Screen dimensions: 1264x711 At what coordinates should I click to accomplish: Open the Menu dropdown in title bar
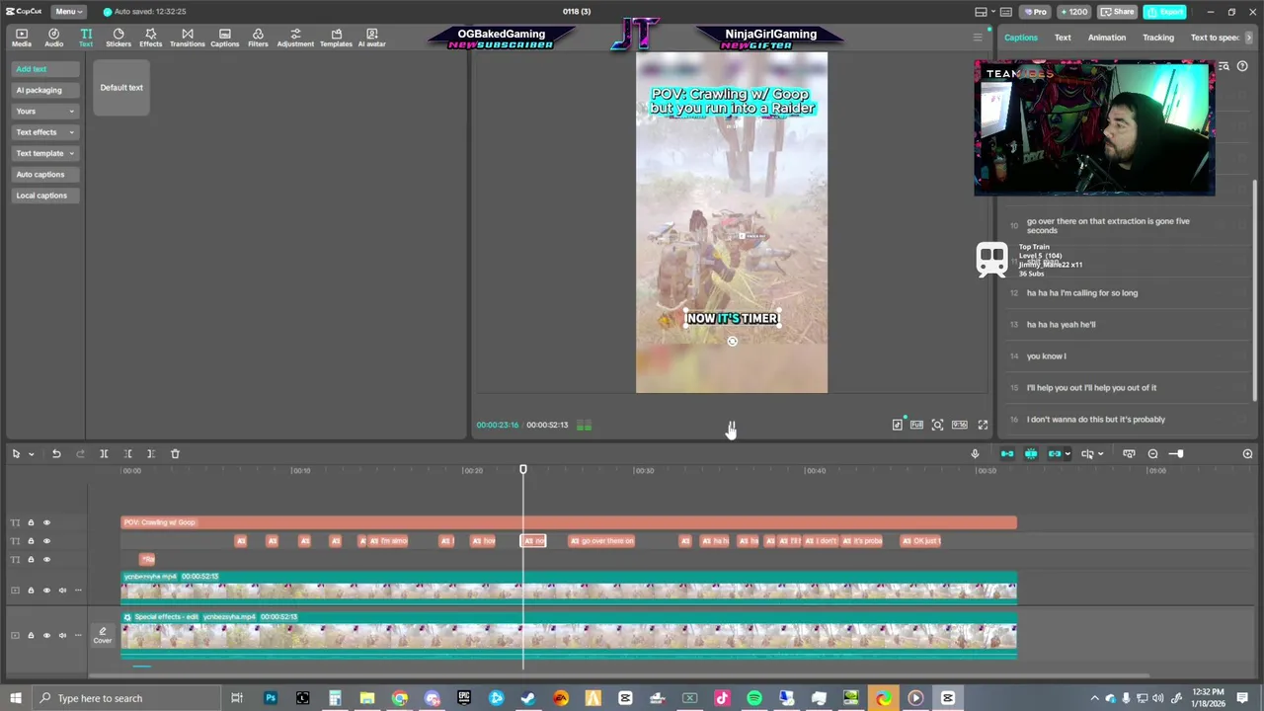(x=68, y=12)
